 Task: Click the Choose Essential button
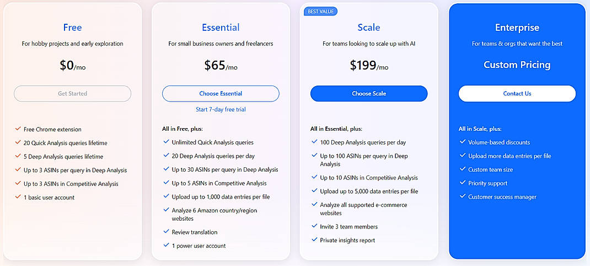coord(221,93)
